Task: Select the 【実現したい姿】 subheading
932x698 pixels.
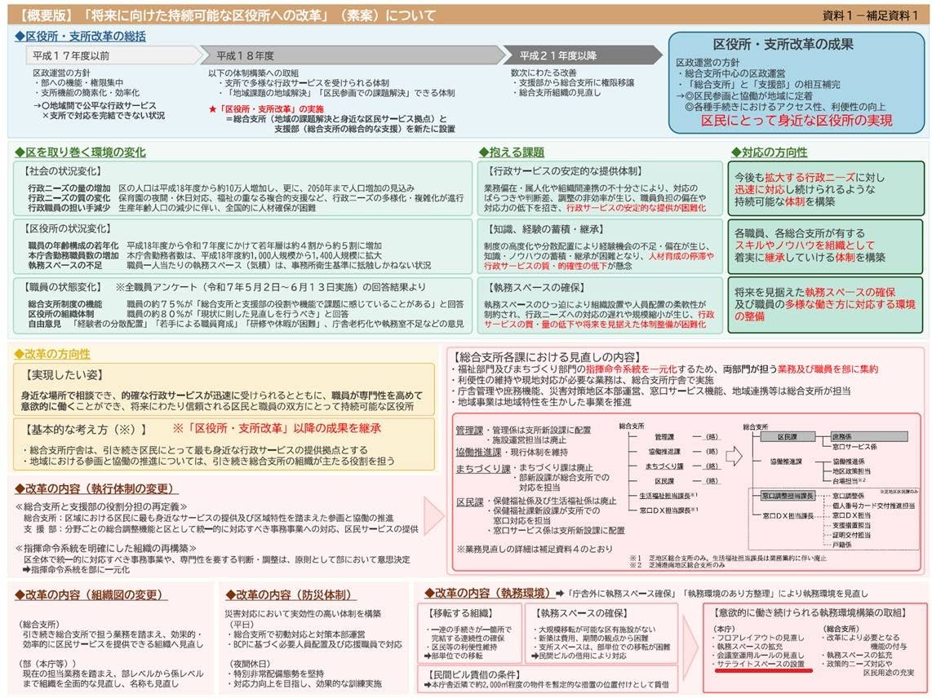Action: 64,375
